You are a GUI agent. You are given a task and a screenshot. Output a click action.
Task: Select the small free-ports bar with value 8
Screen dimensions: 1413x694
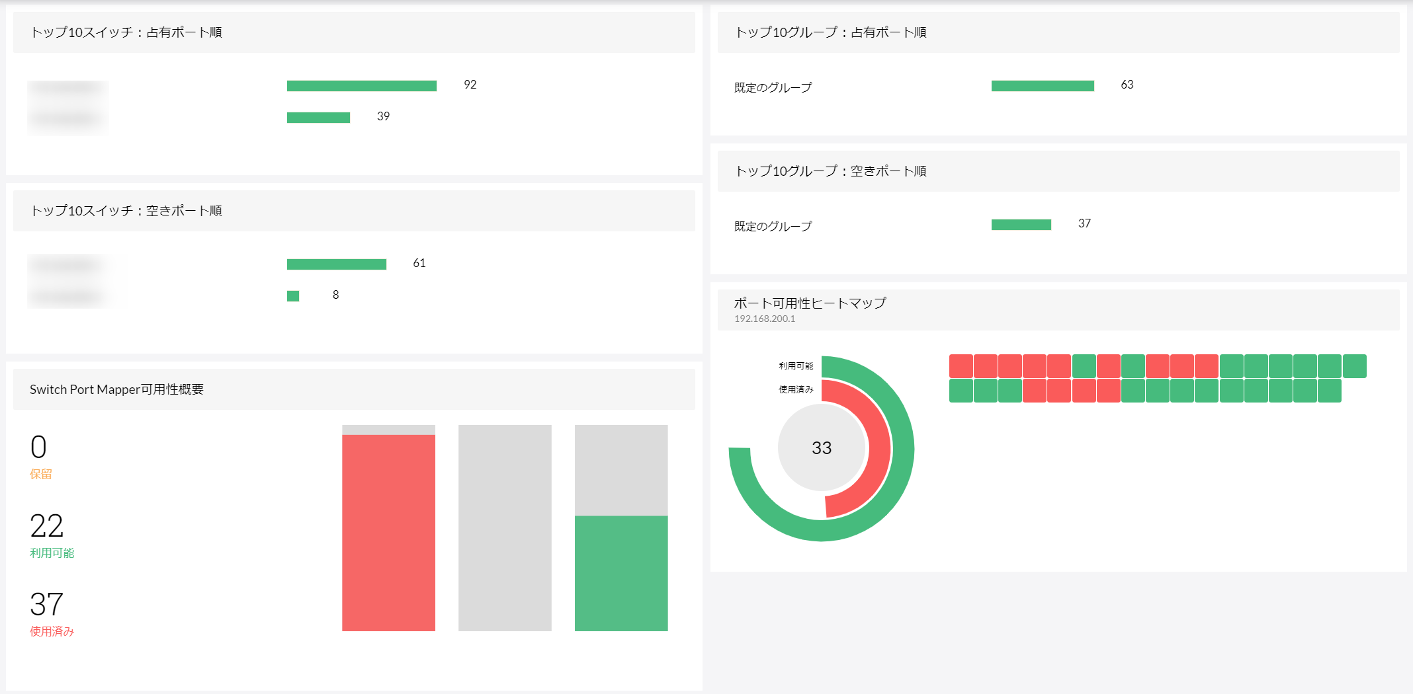pos(293,296)
